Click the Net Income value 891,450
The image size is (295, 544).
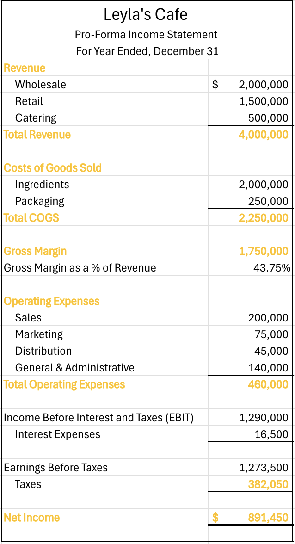coord(268,518)
